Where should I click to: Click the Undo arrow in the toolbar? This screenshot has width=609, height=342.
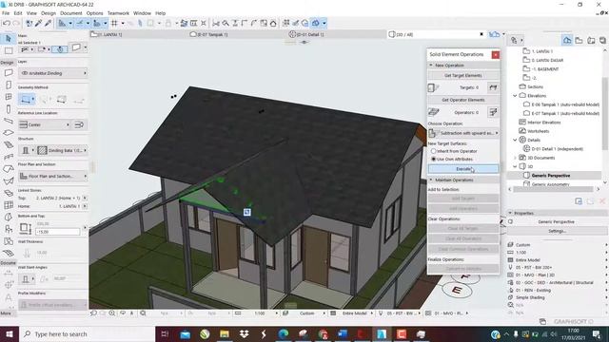pos(7,23)
